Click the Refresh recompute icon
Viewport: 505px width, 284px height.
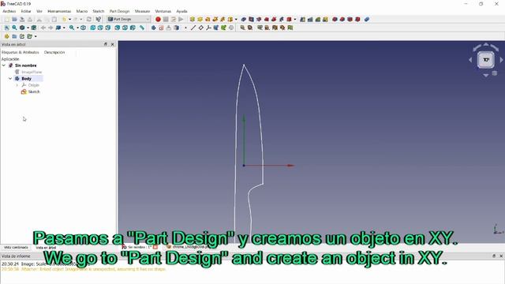point(89,19)
